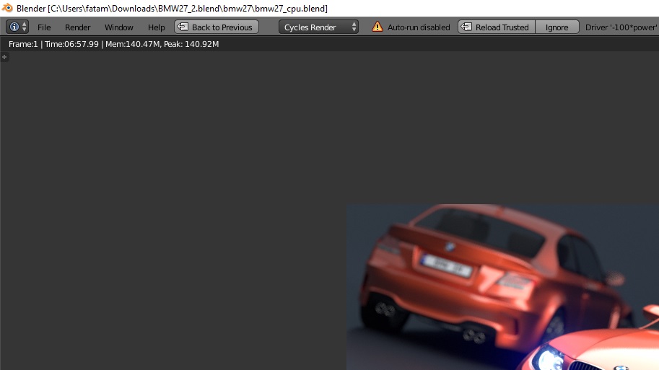
Task: Open the Help menu
Action: point(156,27)
